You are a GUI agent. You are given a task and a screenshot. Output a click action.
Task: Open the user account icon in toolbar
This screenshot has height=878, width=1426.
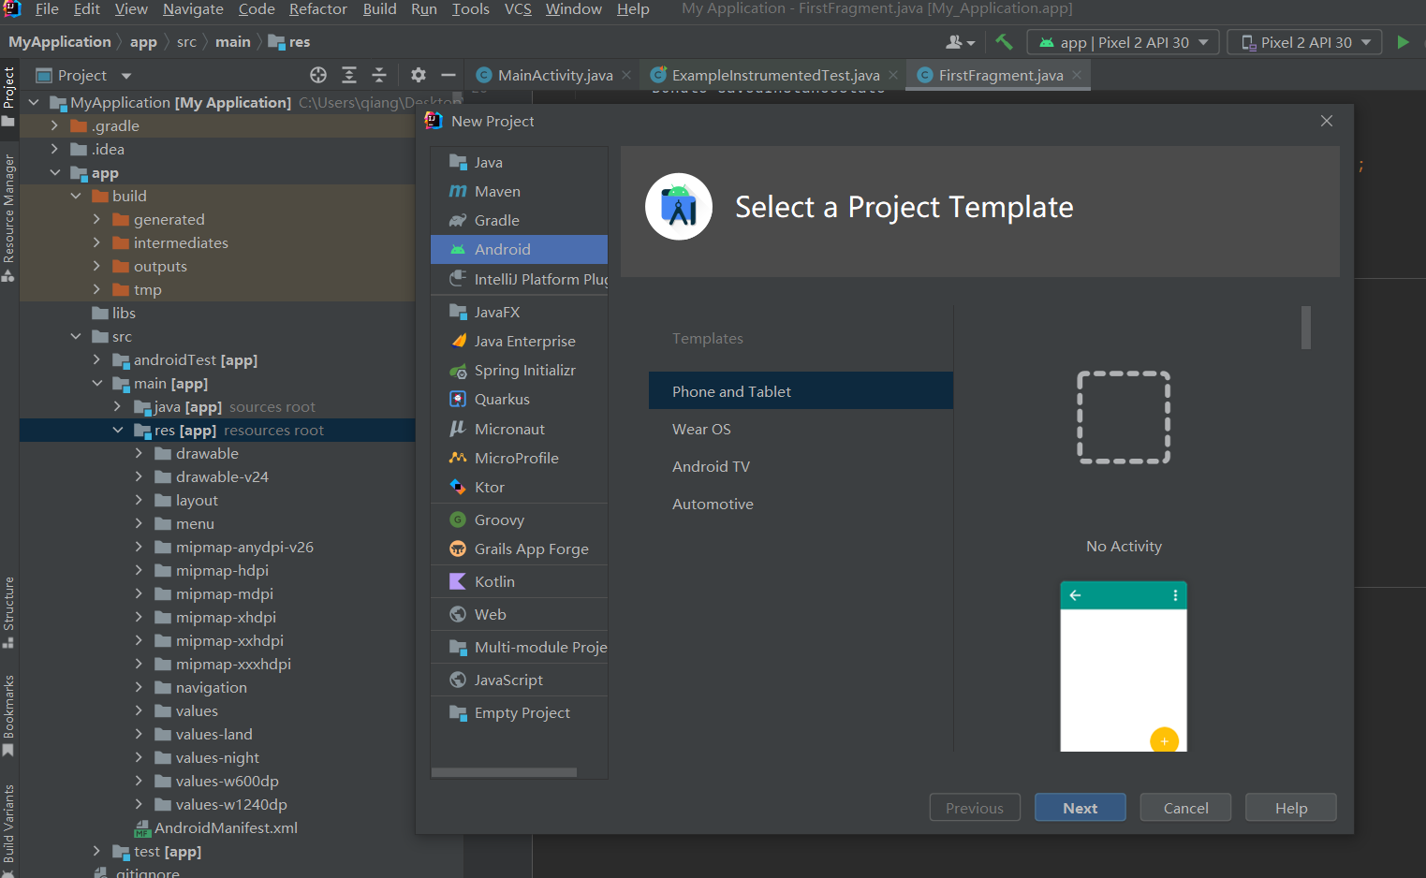point(960,42)
